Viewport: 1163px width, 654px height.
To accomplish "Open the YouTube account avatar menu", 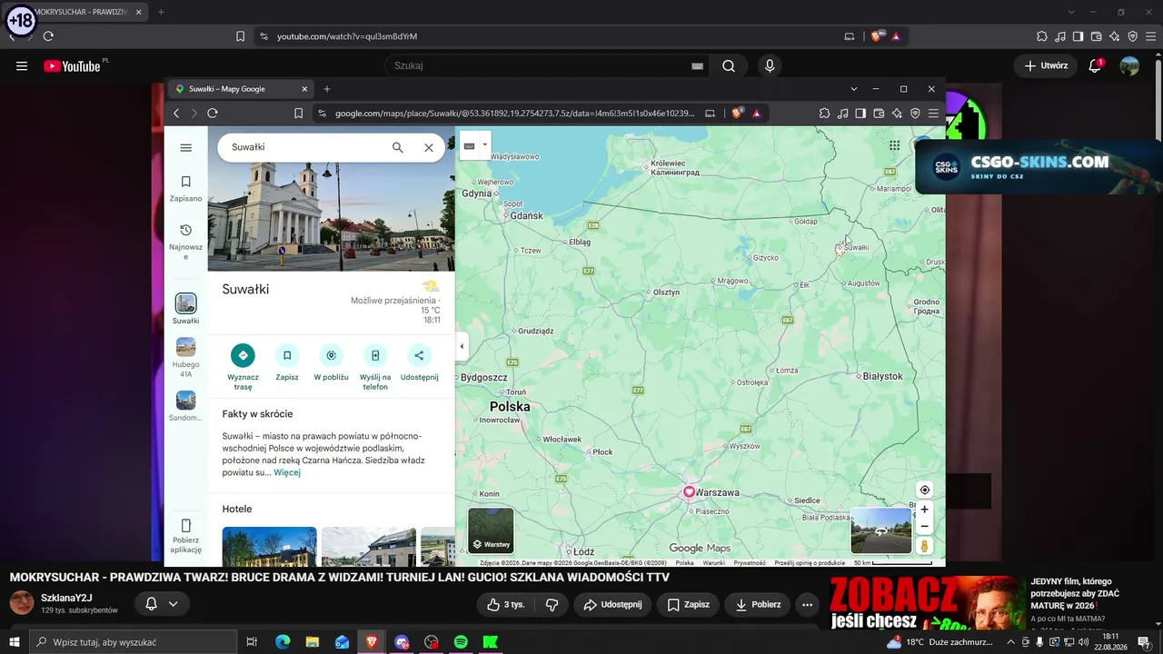I will pos(1129,65).
